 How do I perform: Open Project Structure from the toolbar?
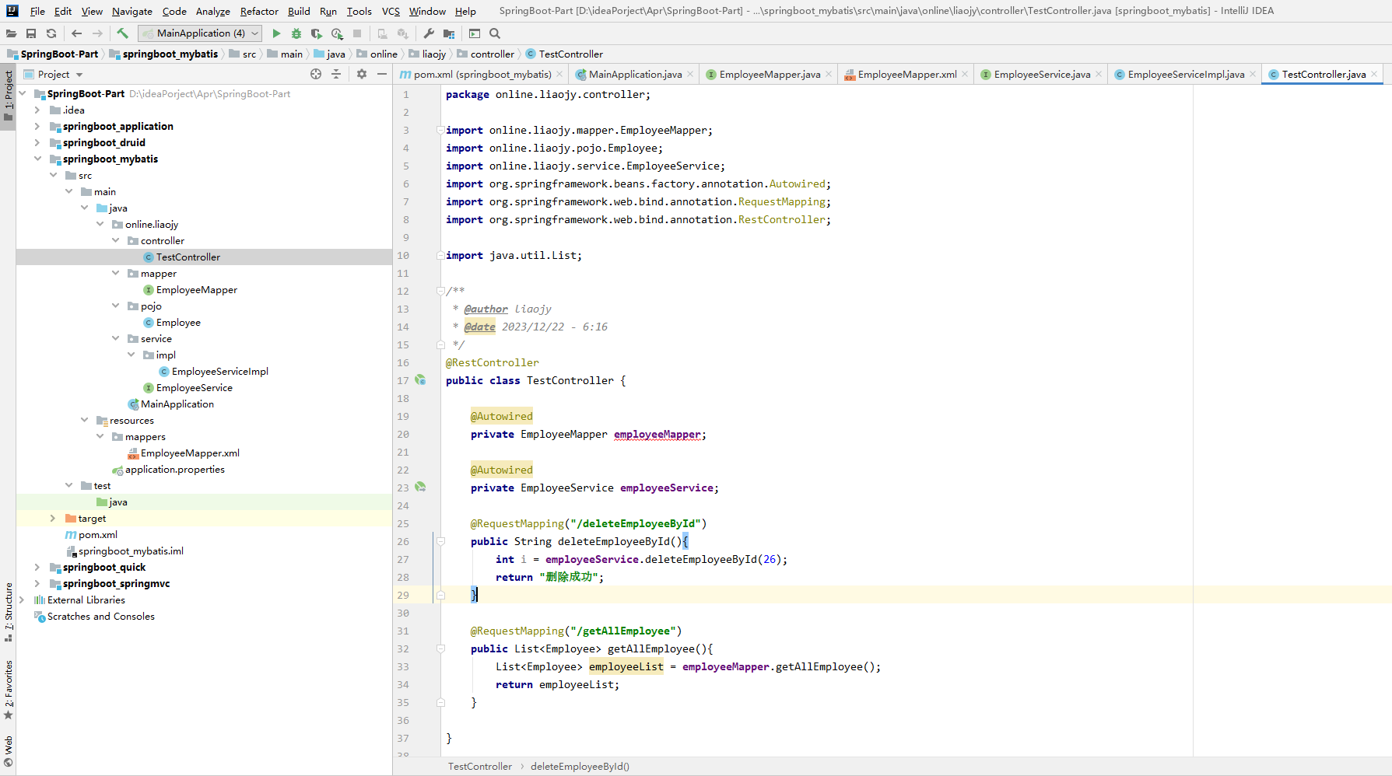tap(449, 33)
